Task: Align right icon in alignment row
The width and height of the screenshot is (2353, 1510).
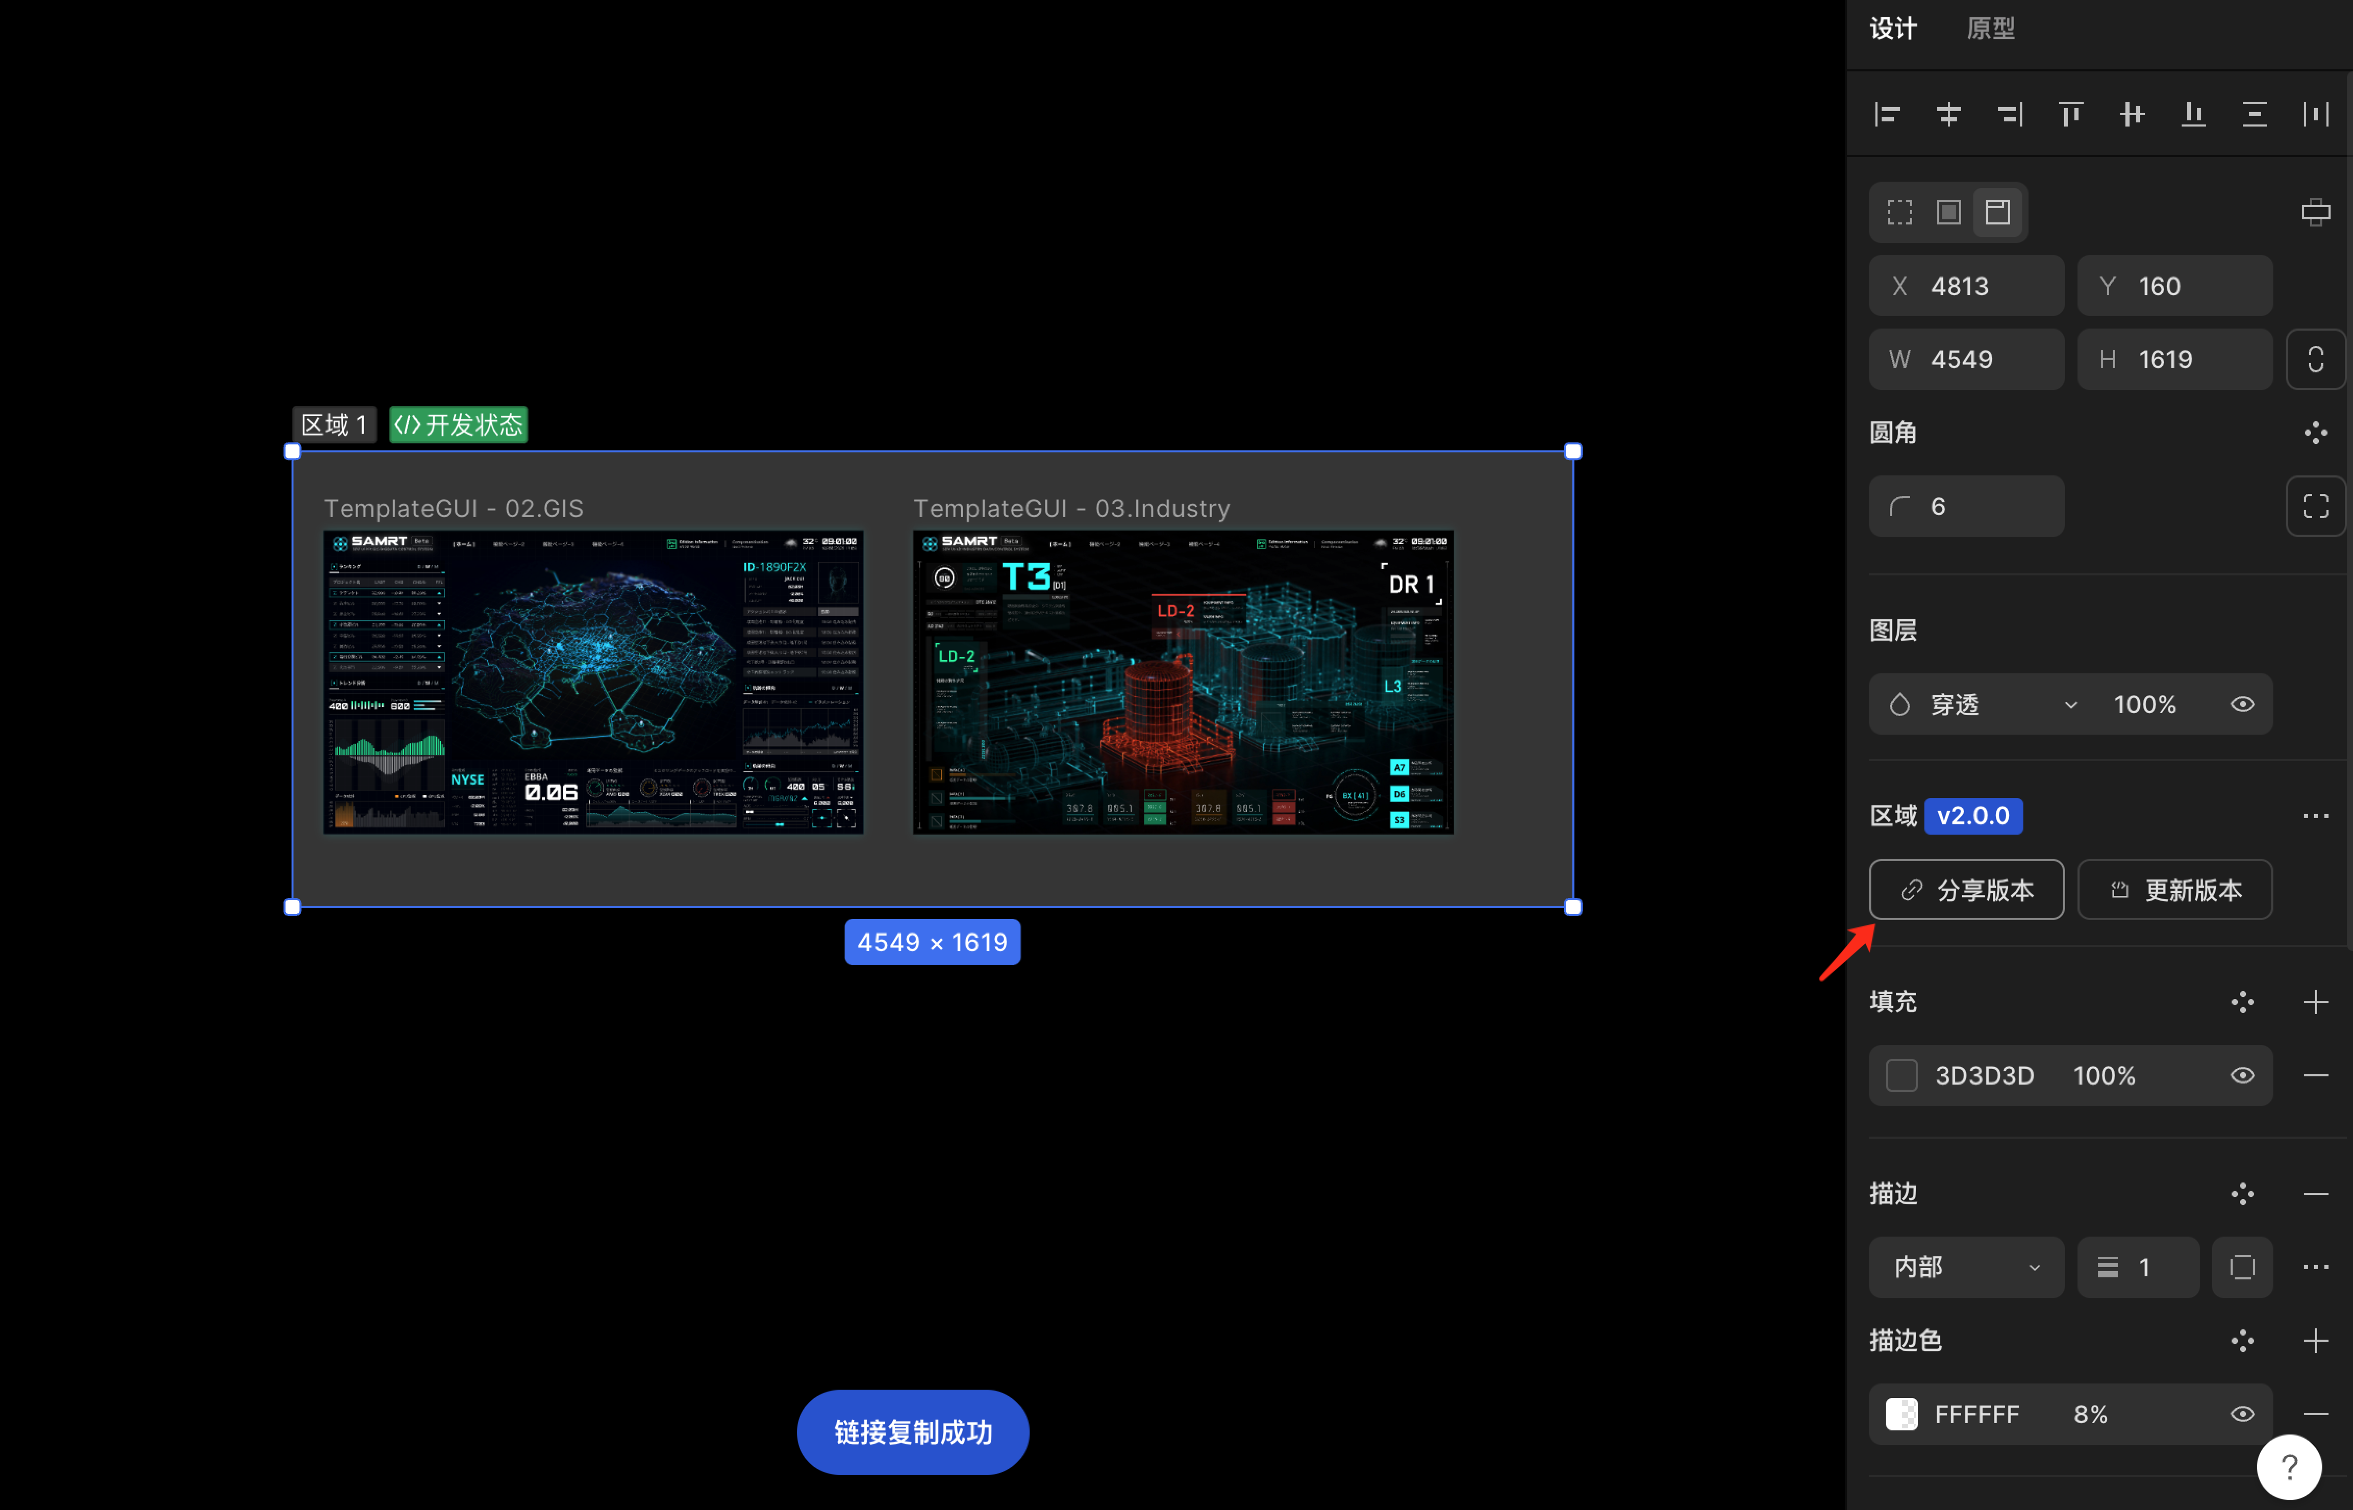Action: point(2010,115)
